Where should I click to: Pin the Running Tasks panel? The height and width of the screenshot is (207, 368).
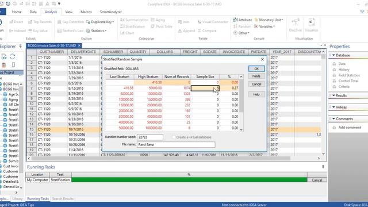(x=323, y=167)
